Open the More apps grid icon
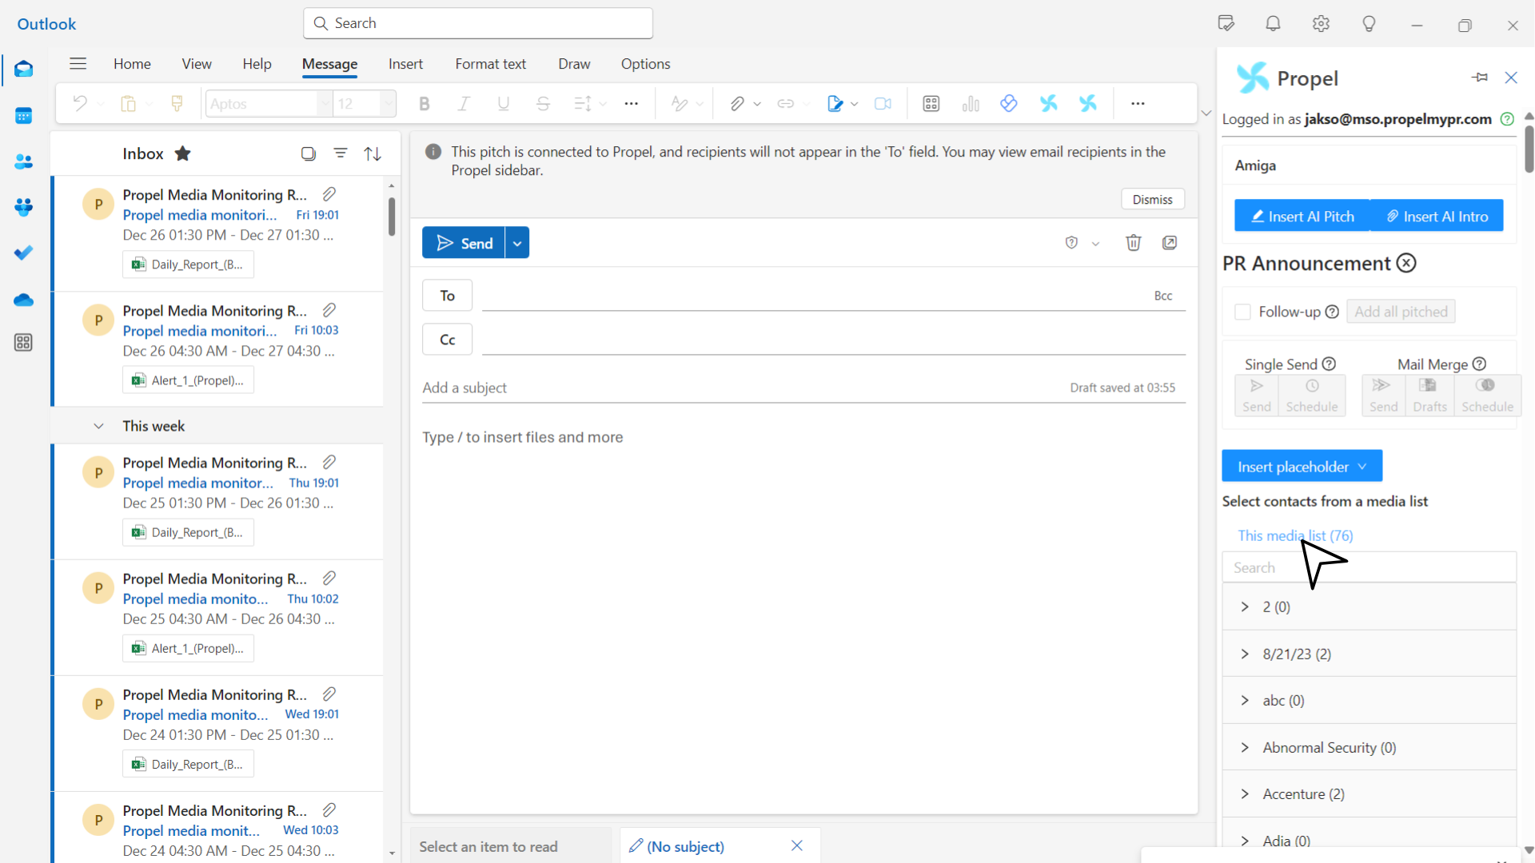 coord(23,343)
